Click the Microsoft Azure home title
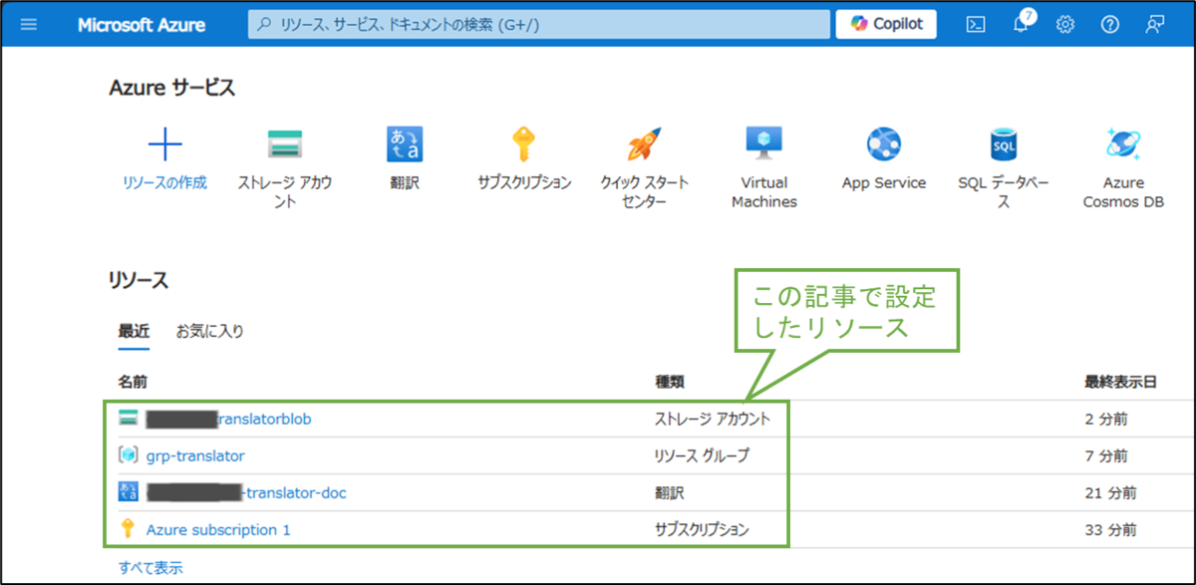 coord(142,25)
